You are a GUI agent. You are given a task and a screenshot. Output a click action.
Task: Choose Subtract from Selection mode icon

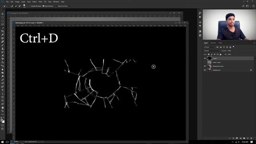(20, 6)
